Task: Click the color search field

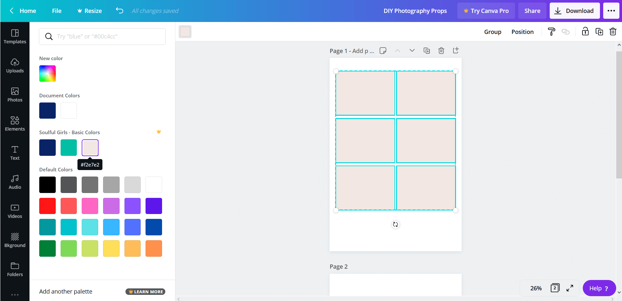Action: (x=102, y=36)
